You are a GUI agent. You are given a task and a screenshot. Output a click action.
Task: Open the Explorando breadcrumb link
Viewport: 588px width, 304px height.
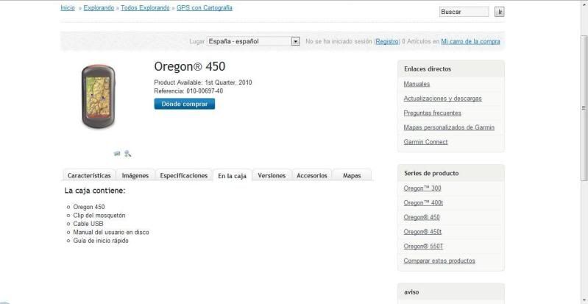[x=99, y=7]
